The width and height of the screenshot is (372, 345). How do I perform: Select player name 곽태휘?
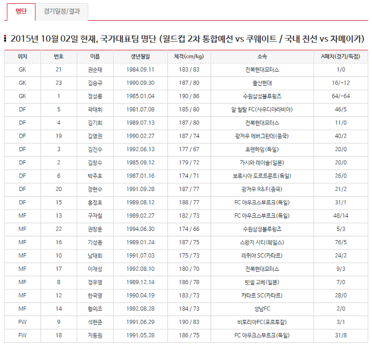[95, 110]
